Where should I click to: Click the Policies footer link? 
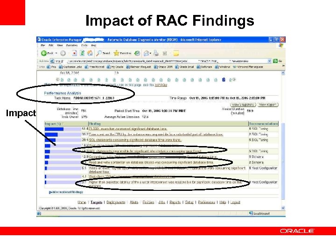pos(148,202)
